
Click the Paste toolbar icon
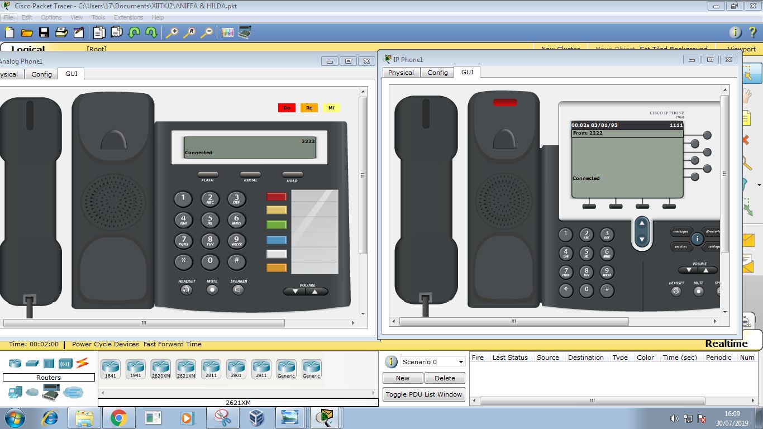point(117,32)
